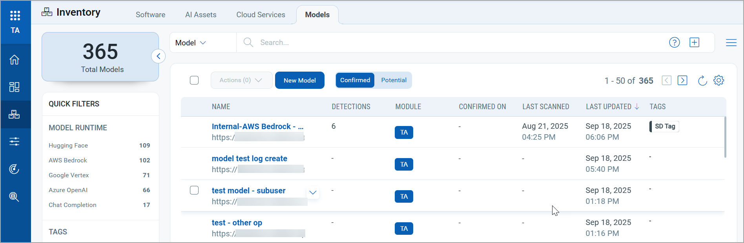Click the detections count 6
Viewport: 744px width, 243px height.
[x=334, y=126]
